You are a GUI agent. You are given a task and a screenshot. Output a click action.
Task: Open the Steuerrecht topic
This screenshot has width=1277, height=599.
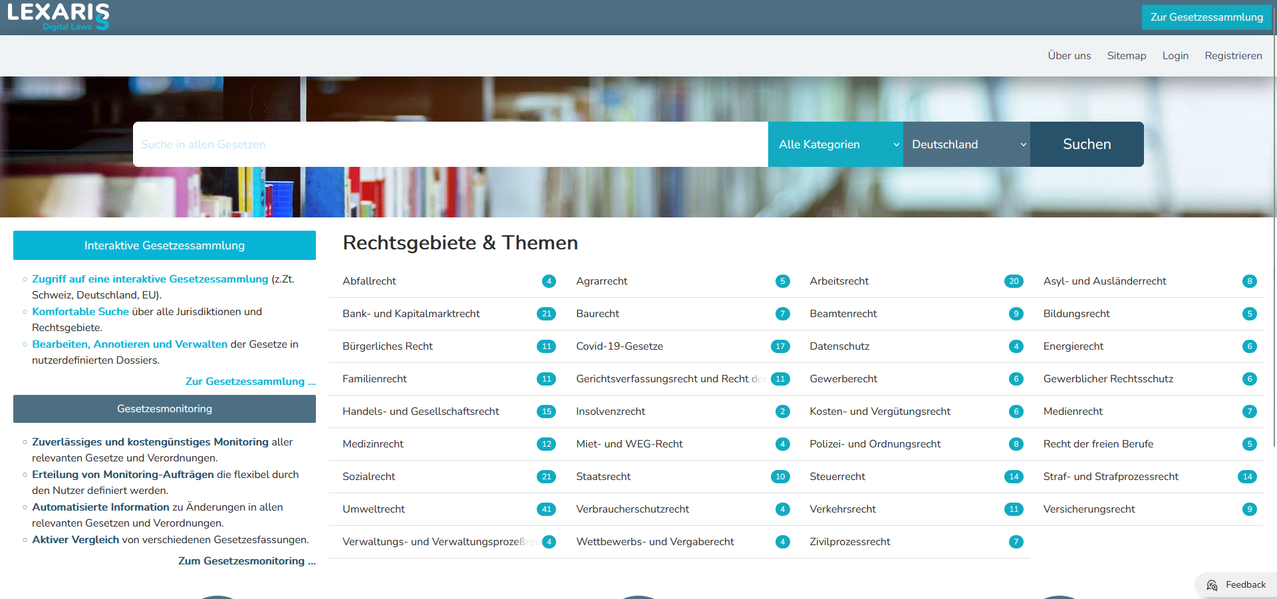pos(837,477)
